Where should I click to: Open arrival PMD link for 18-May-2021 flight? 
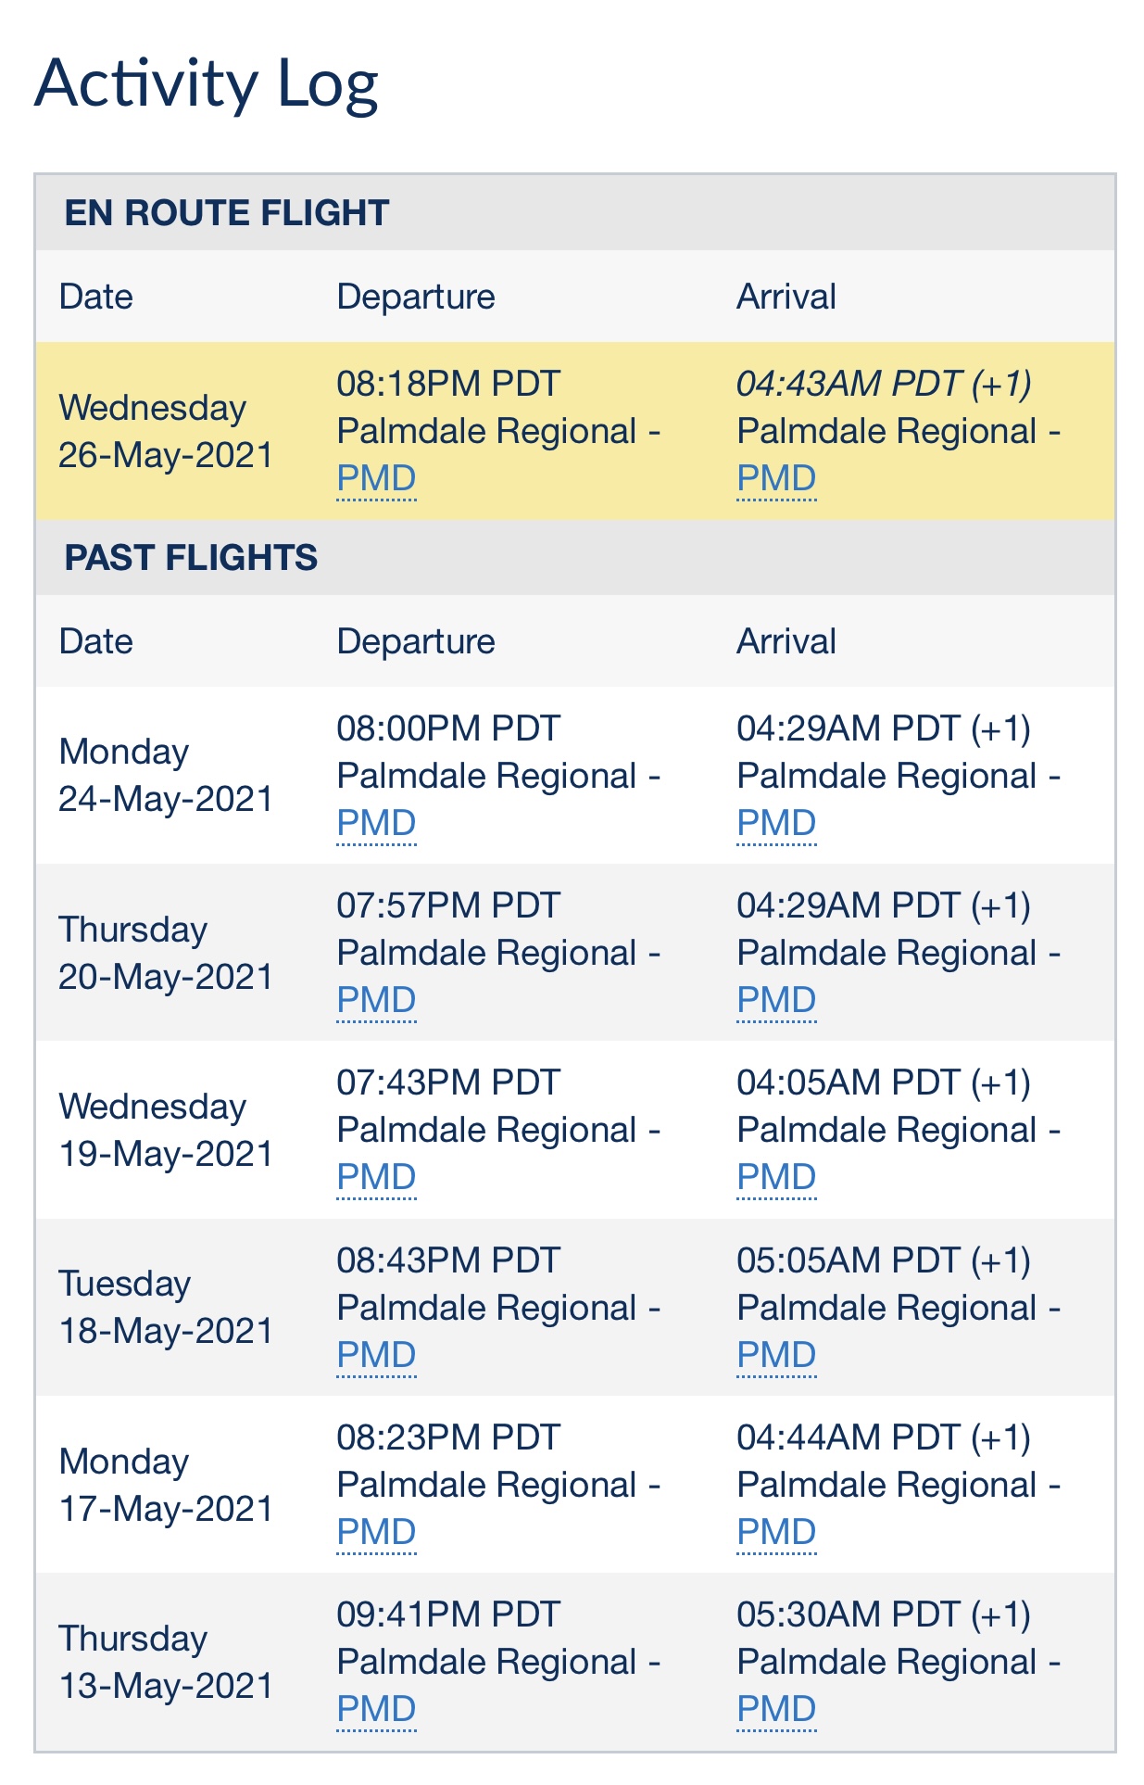(x=776, y=1356)
